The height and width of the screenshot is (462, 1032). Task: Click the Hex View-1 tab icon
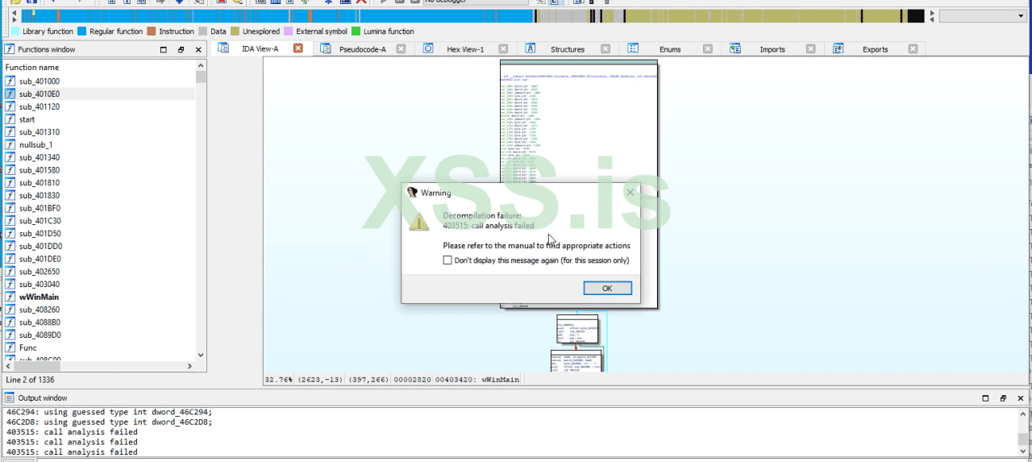coord(428,48)
